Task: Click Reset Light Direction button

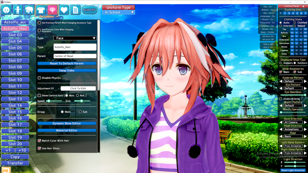Action: click(293, 170)
